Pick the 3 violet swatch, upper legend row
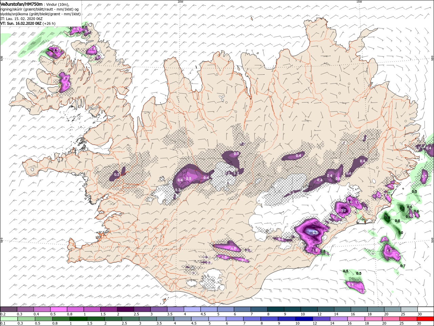The image size is (434, 326). pos(159,309)
